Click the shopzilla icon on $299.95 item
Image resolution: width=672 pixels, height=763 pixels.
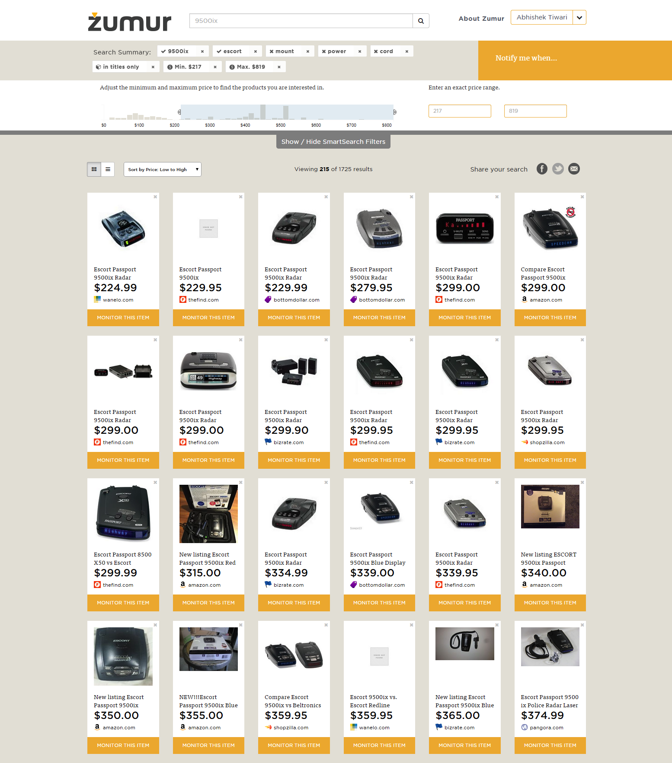click(525, 442)
